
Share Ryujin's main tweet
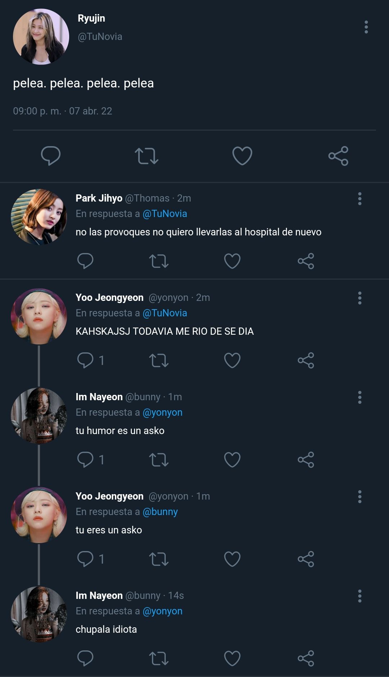[x=338, y=156]
